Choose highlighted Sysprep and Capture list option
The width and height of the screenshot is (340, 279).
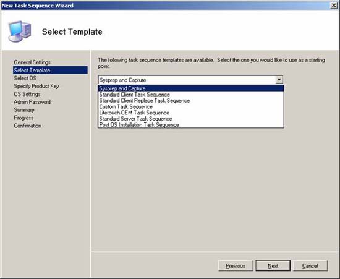click(191, 88)
